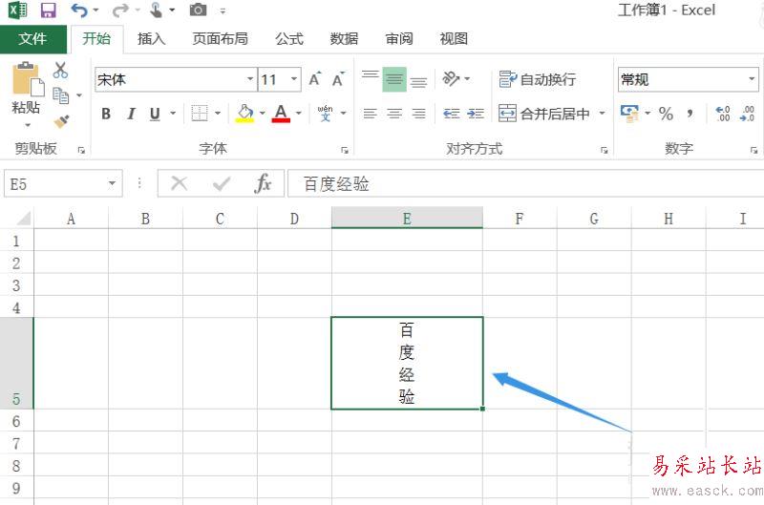Viewport: 764px width, 505px height.
Task: Click the accounting number format icon
Action: tap(629, 114)
